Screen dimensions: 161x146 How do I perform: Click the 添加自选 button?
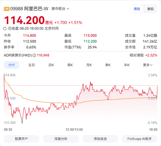point(100,139)
